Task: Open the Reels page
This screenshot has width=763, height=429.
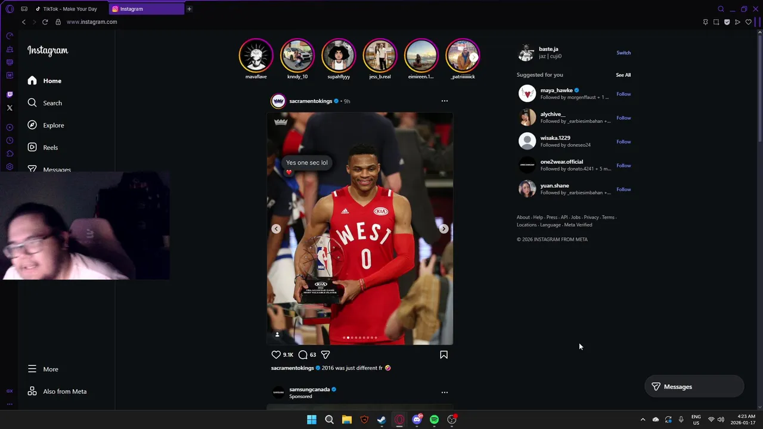Action: point(42,148)
